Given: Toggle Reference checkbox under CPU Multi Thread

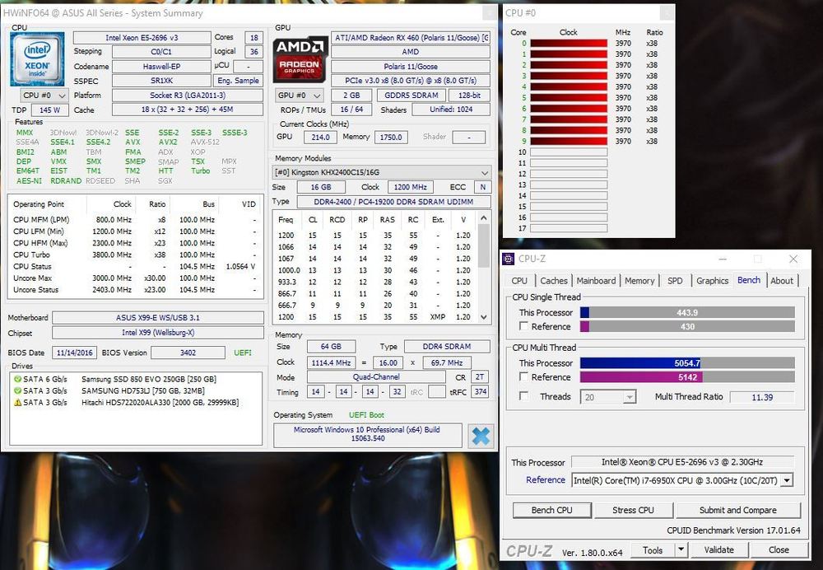Looking at the screenshot, I should point(523,376).
